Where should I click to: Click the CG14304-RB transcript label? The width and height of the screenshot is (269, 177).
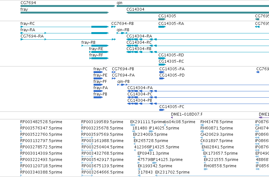[139, 49]
